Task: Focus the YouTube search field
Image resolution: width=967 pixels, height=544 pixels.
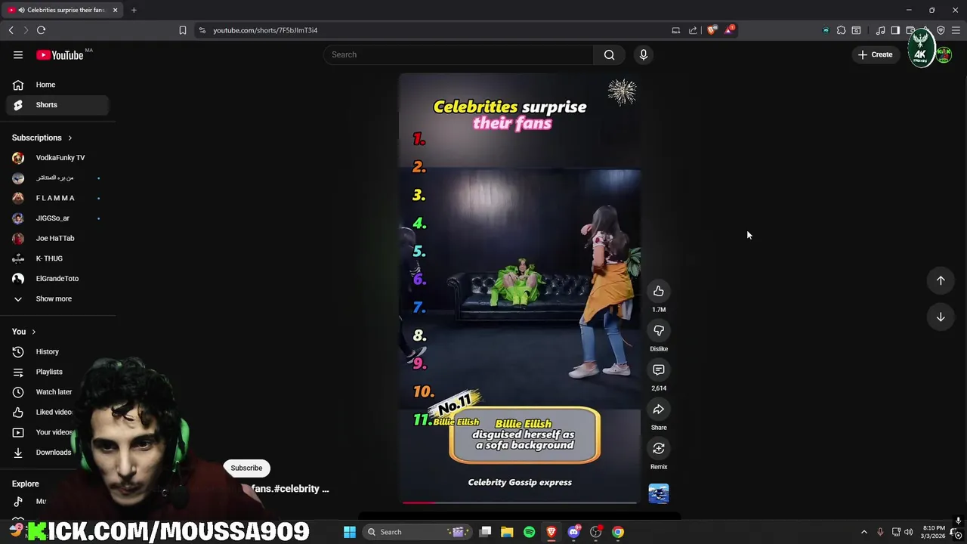Action: (x=459, y=54)
